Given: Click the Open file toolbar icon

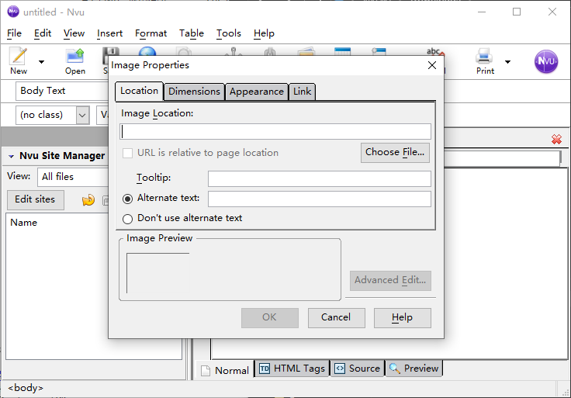Looking at the screenshot, I should tap(75, 61).
